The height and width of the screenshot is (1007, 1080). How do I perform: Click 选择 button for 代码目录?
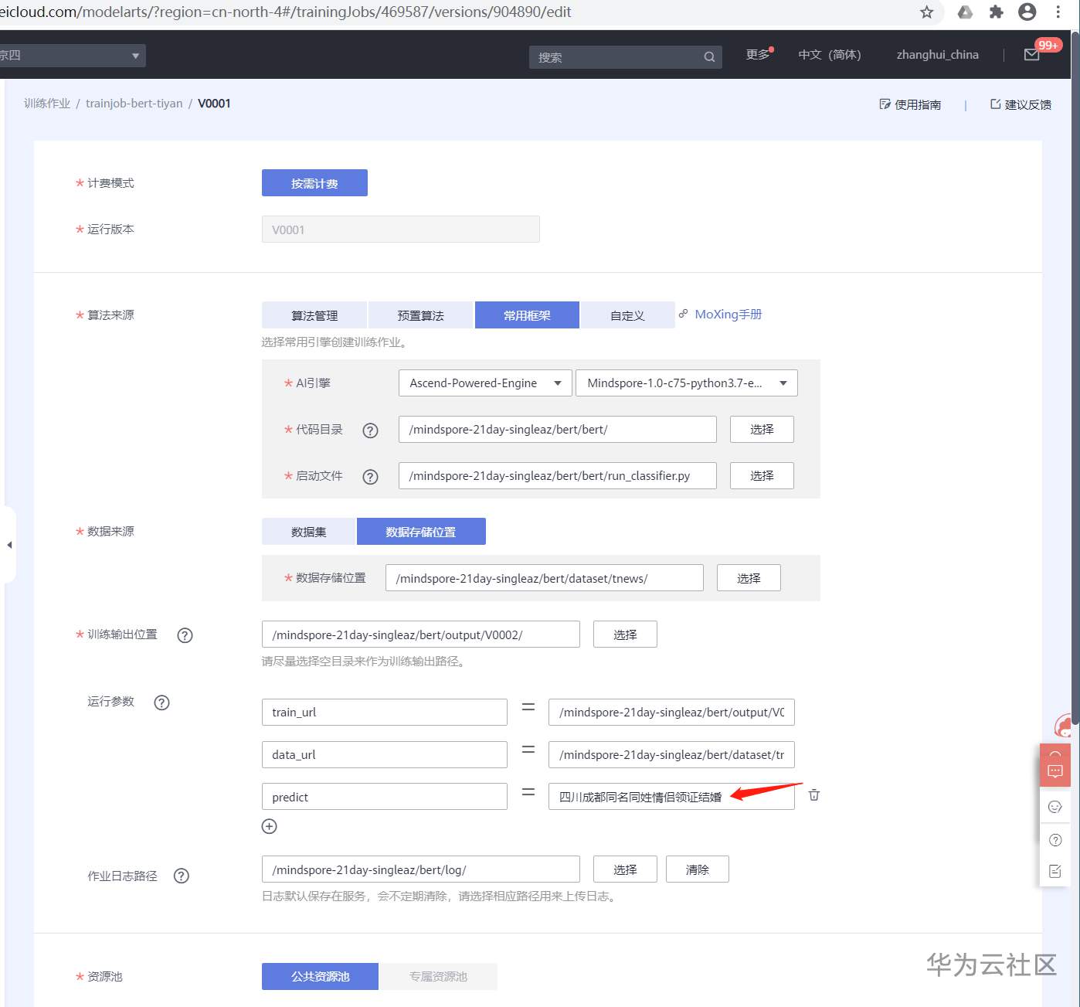tap(762, 430)
